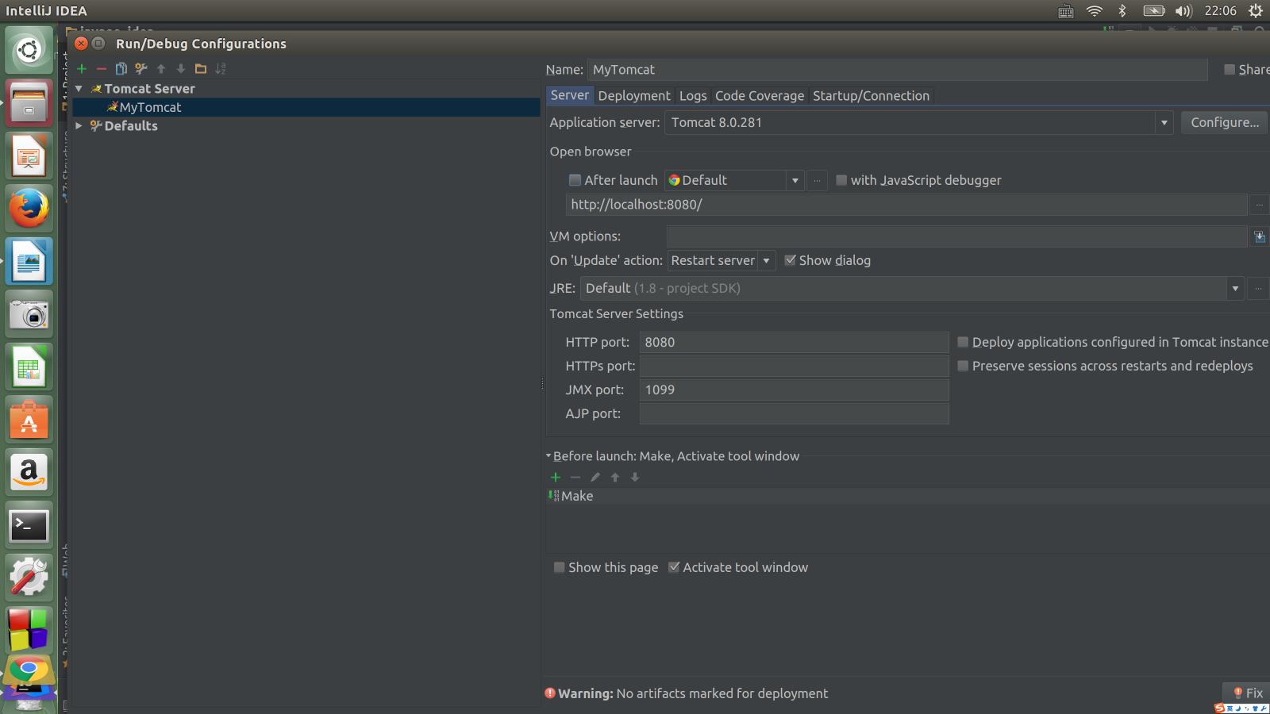Open Files manager from dock
1270x714 pixels.
[29, 103]
